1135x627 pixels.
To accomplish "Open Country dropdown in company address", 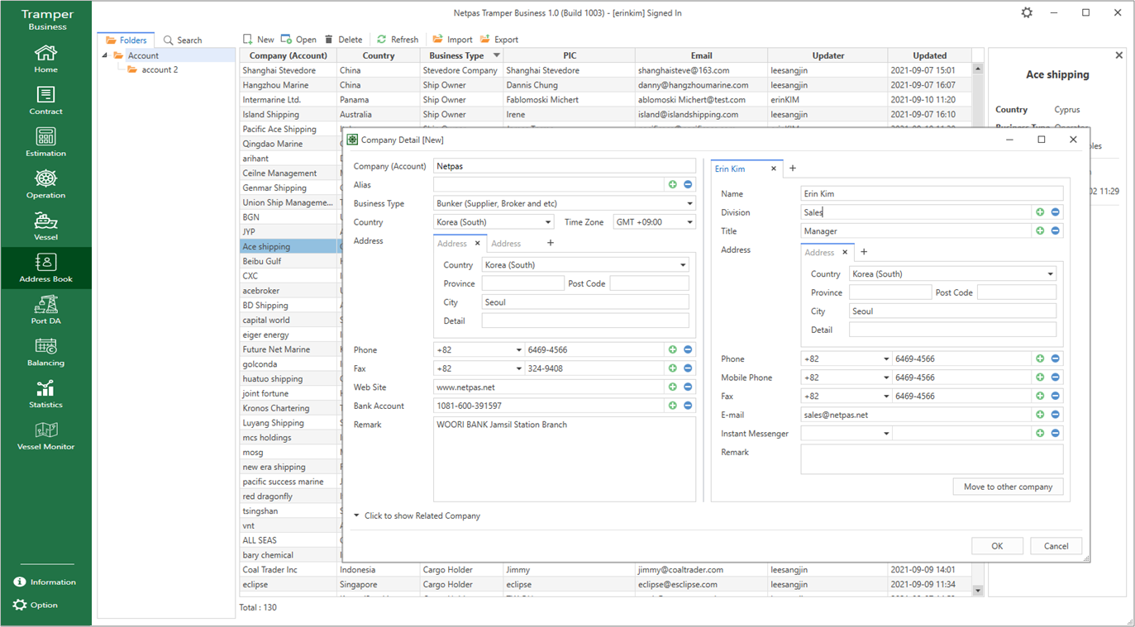I will click(x=683, y=265).
